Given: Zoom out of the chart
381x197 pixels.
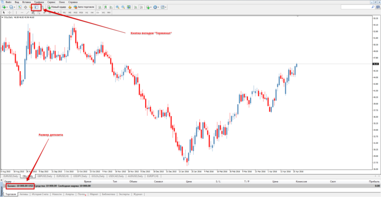Looking at the screenshot, I should click(123, 7).
